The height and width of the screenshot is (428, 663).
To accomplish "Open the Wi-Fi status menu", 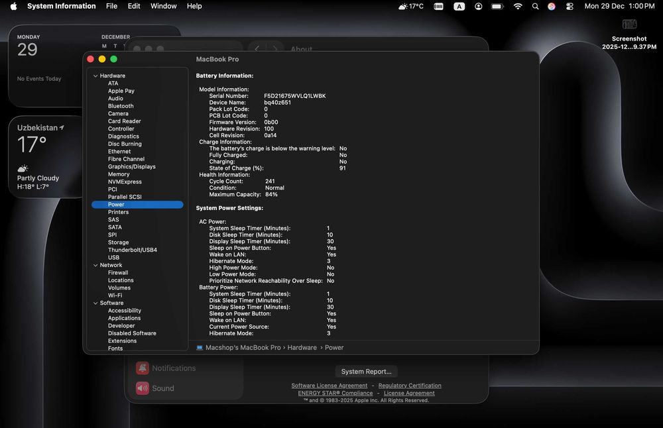I will (x=518, y=7).
